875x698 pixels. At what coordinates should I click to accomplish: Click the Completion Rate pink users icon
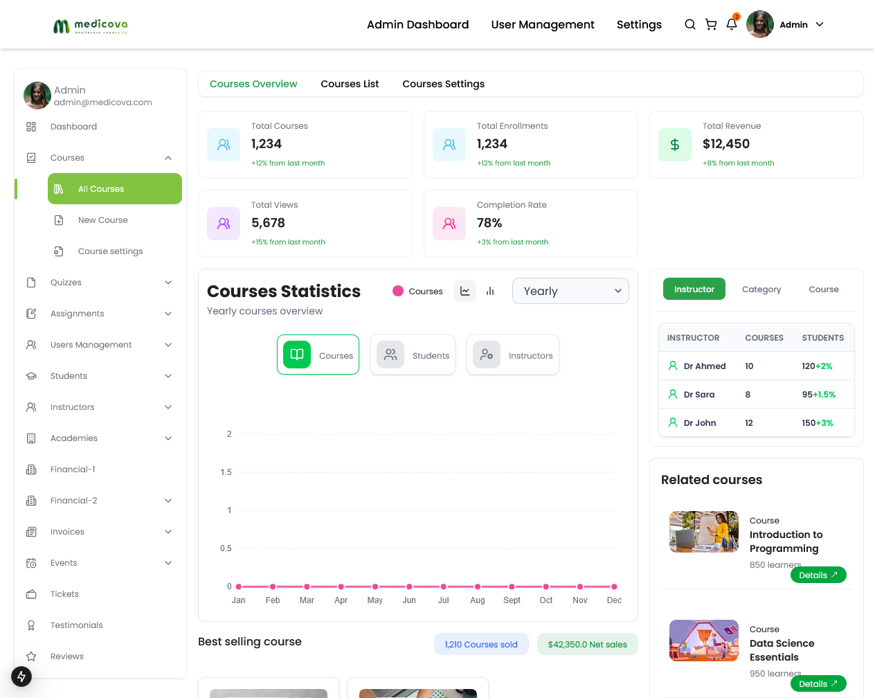[x=449, y=224]
